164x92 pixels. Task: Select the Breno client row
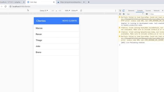coord(56,52)
